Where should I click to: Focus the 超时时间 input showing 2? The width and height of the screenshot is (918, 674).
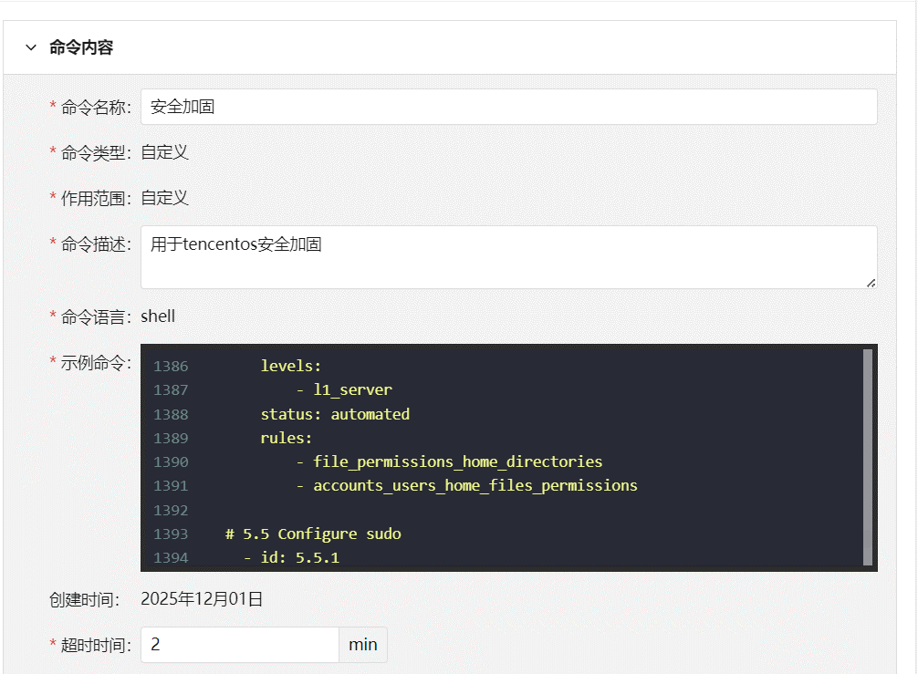pos(239,645)
